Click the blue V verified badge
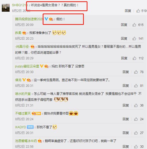This screenshot has height=149, width=147. [46, 19]
